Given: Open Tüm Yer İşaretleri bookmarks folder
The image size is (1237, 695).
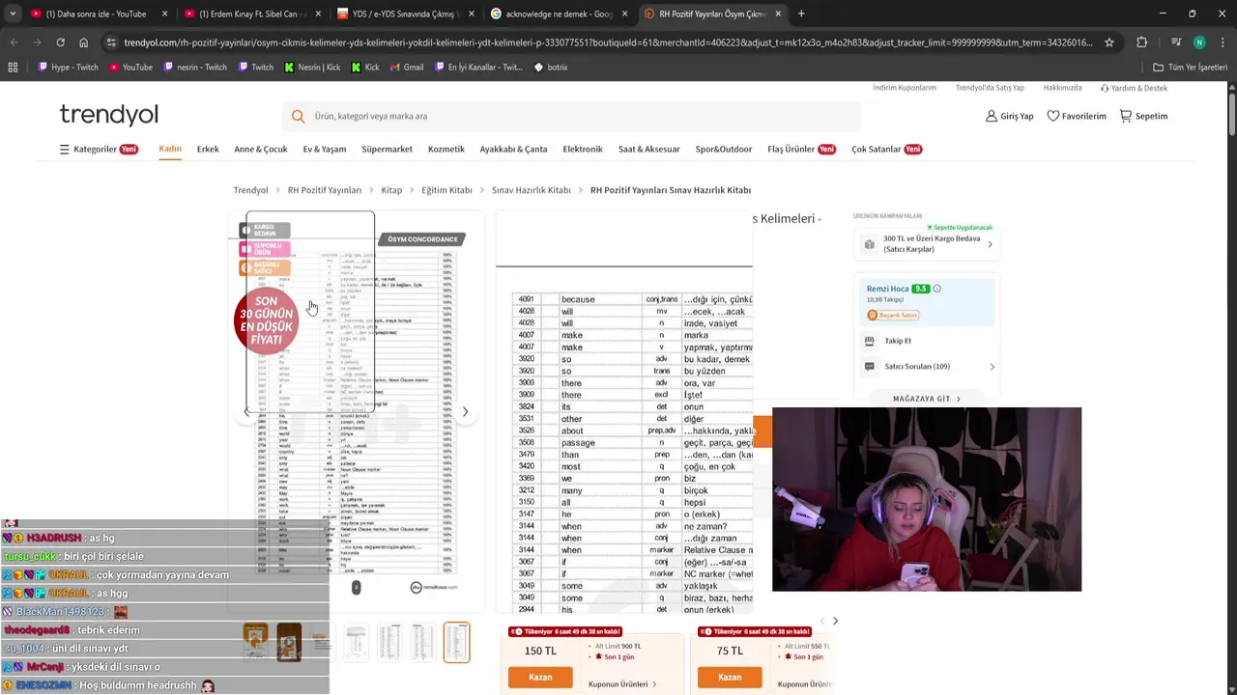Looking at the screenshot, I should [1190, 68].
